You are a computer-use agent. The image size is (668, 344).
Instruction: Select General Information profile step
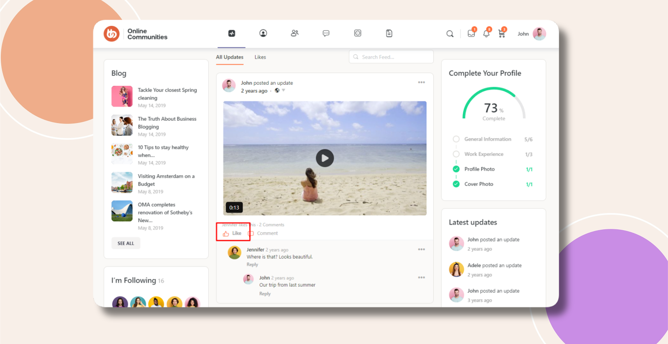click(488, 139)
